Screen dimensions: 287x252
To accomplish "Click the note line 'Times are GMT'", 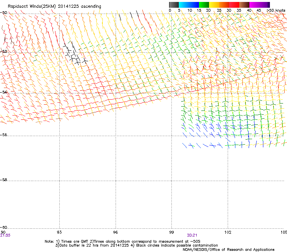I will tap(74, 242).
